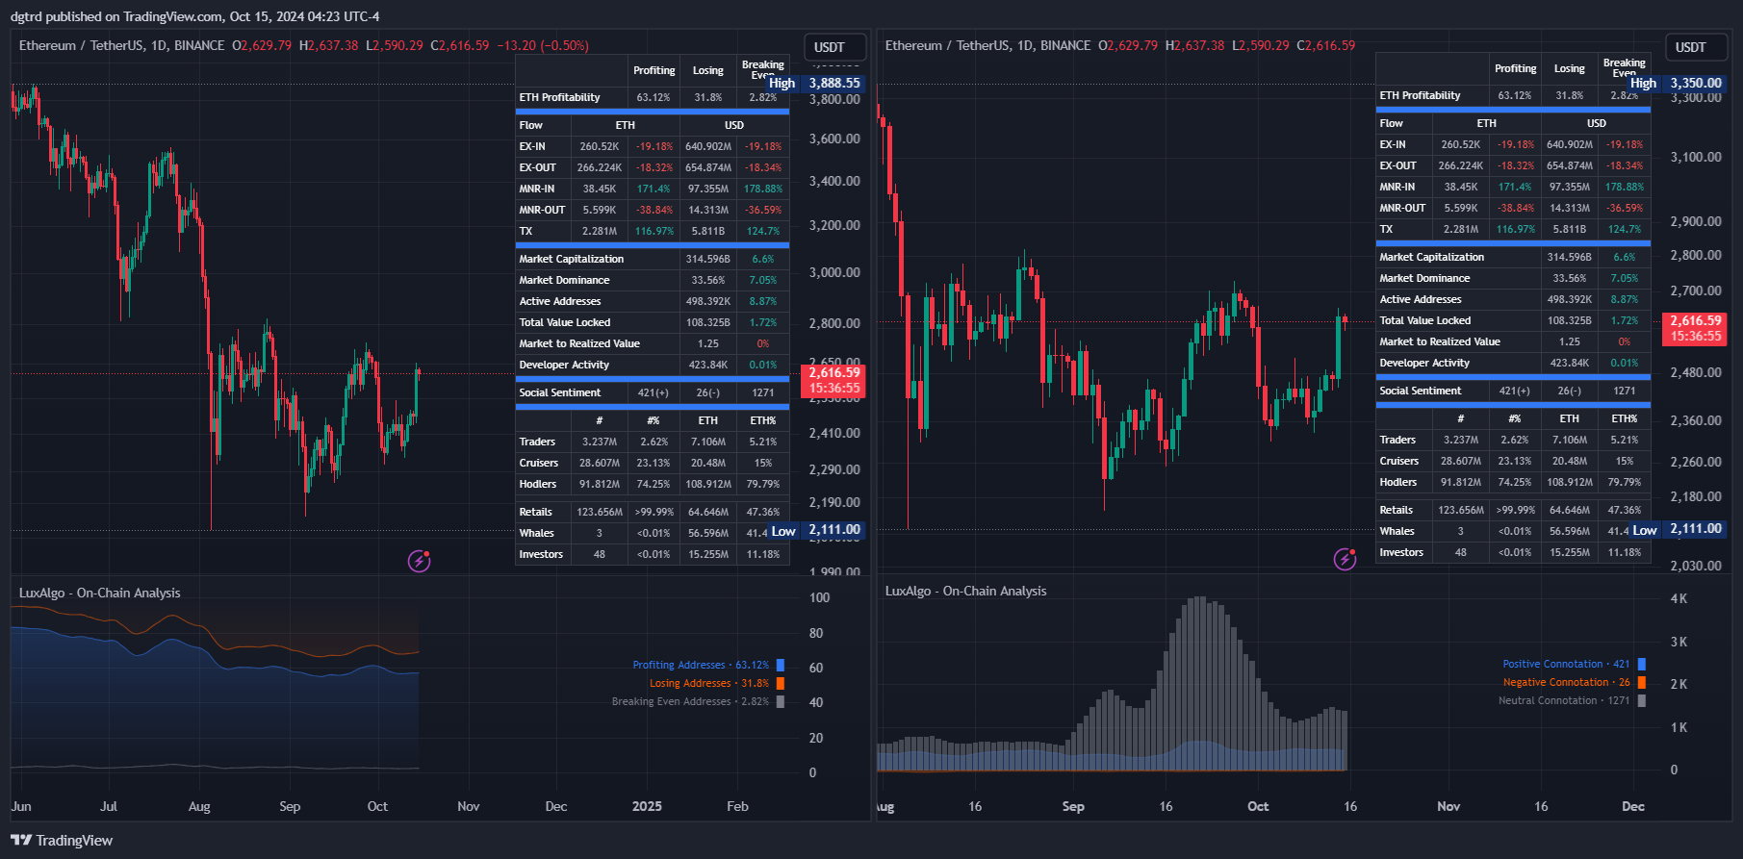Click the Investors row label in right table

tap(1401, 552)
